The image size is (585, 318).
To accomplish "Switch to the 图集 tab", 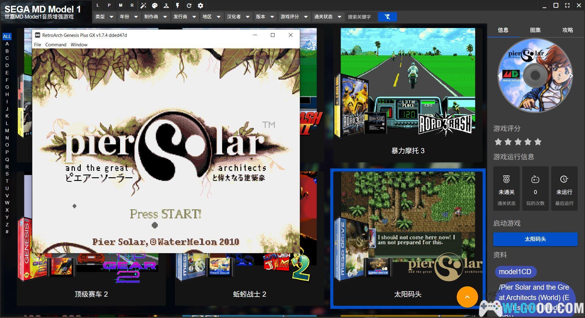I will click(x=535, y=30).
